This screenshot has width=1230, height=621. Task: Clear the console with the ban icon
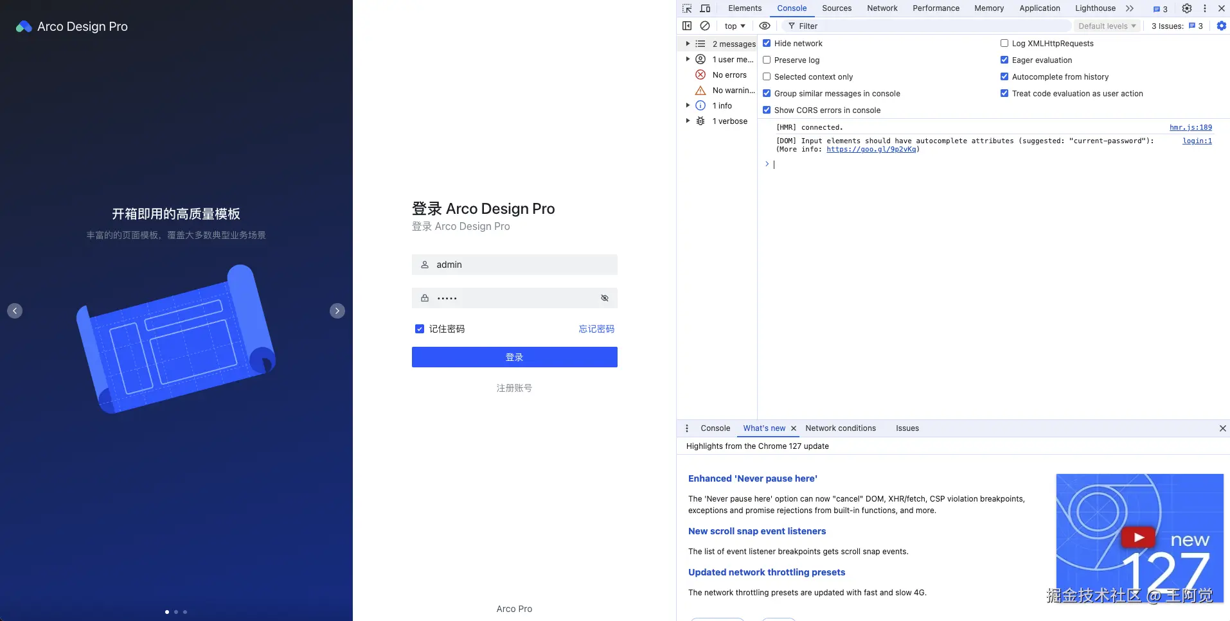[705, 26]
